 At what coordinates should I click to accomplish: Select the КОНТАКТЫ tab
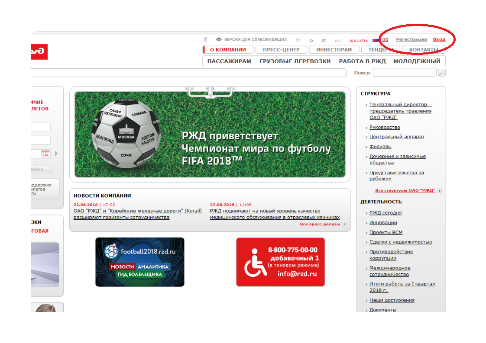424,50
